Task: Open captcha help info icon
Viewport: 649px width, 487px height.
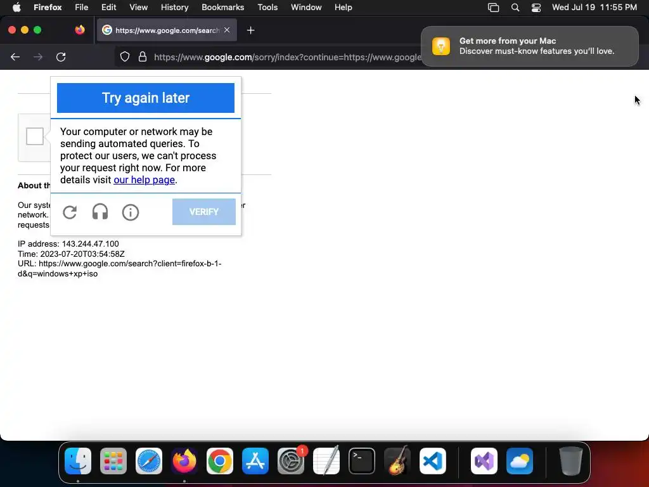Action: pyautogui.click(x=131, y=212)
